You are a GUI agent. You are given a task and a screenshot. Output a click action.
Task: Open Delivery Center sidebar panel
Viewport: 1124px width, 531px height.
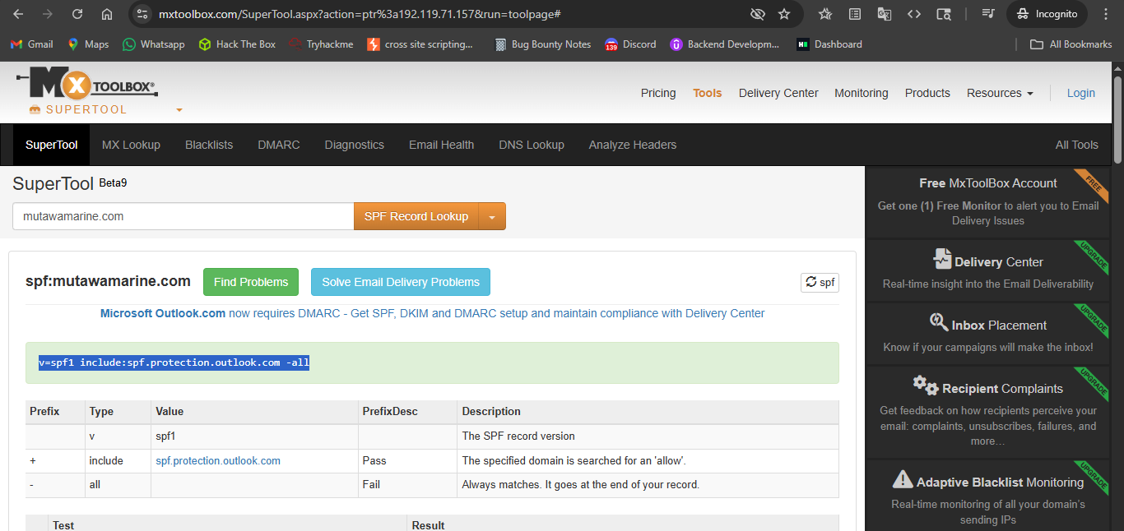(988, 271)
